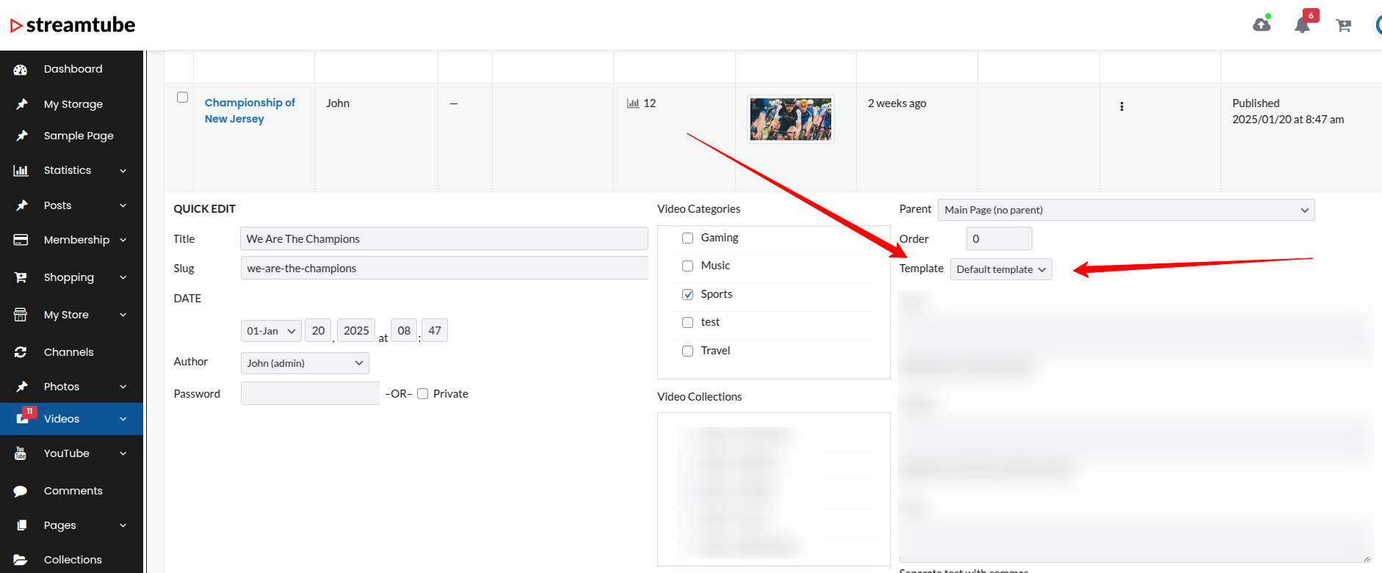Click the Title input field
The image size is (1382, 573).
tap(444, 238)
